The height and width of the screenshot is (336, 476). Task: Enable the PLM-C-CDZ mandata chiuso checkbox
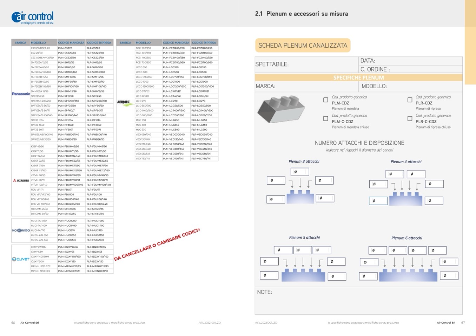(x=326, y=119)
